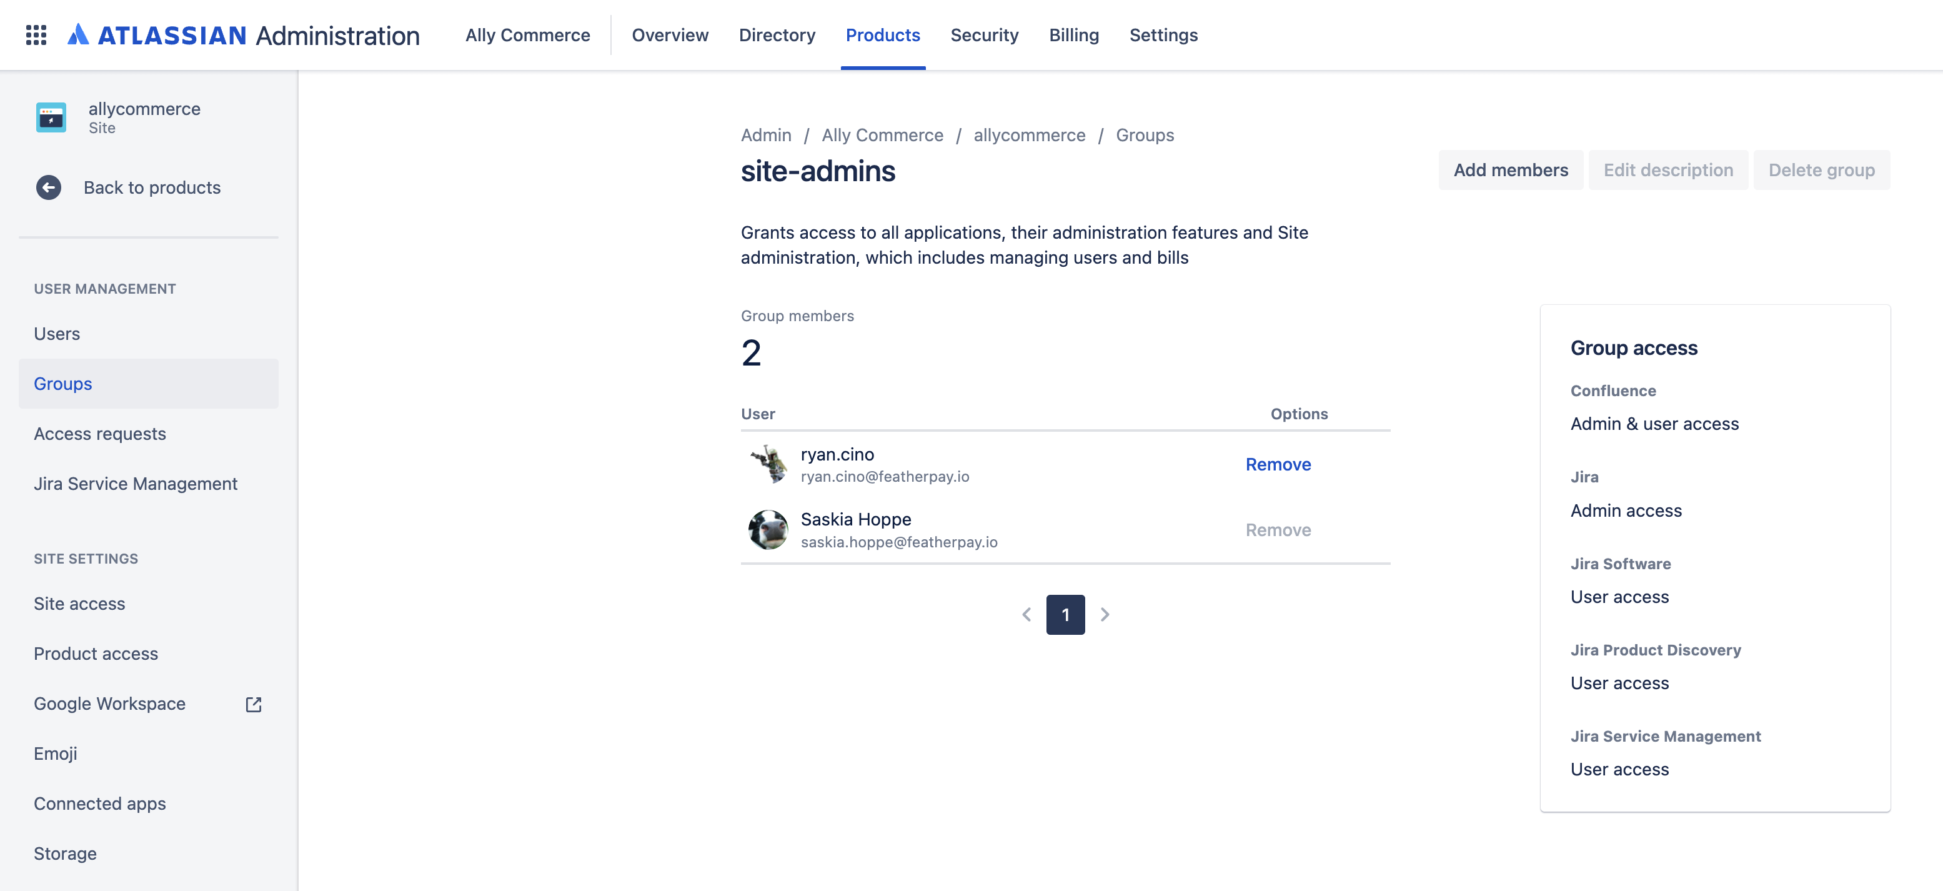Click the allycommerce site icon
This screenshot has width=1943, height=891.
[x=50, y=117]
